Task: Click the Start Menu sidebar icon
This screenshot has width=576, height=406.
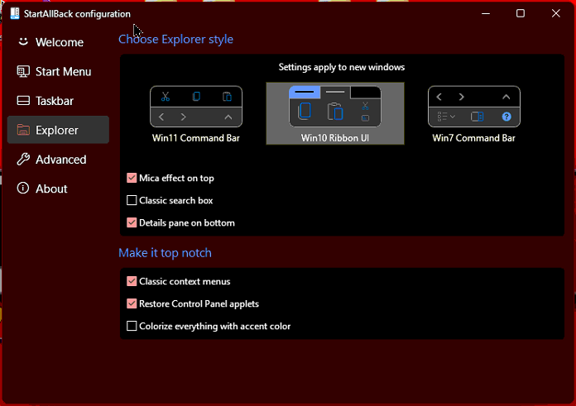Action: pyautogui.click(x=23, y=72)
